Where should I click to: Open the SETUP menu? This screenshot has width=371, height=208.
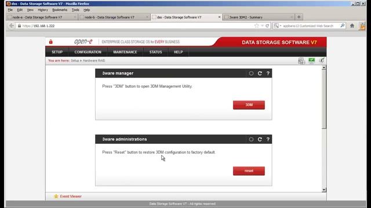coord(57,52)
